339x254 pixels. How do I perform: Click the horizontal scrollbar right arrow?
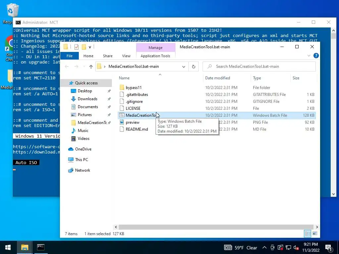coord(317,227)
